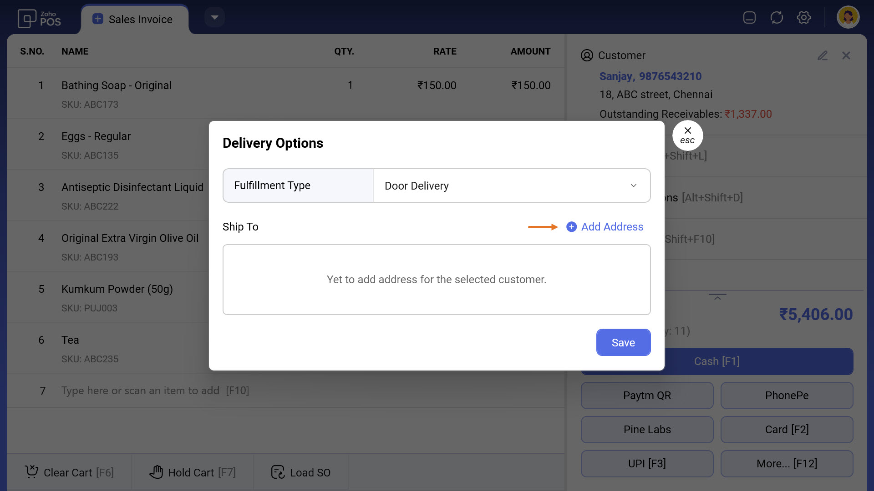Click the register screen icon in header
The width and height of the screenshot is (874, 491).
[x=749, y=18]
